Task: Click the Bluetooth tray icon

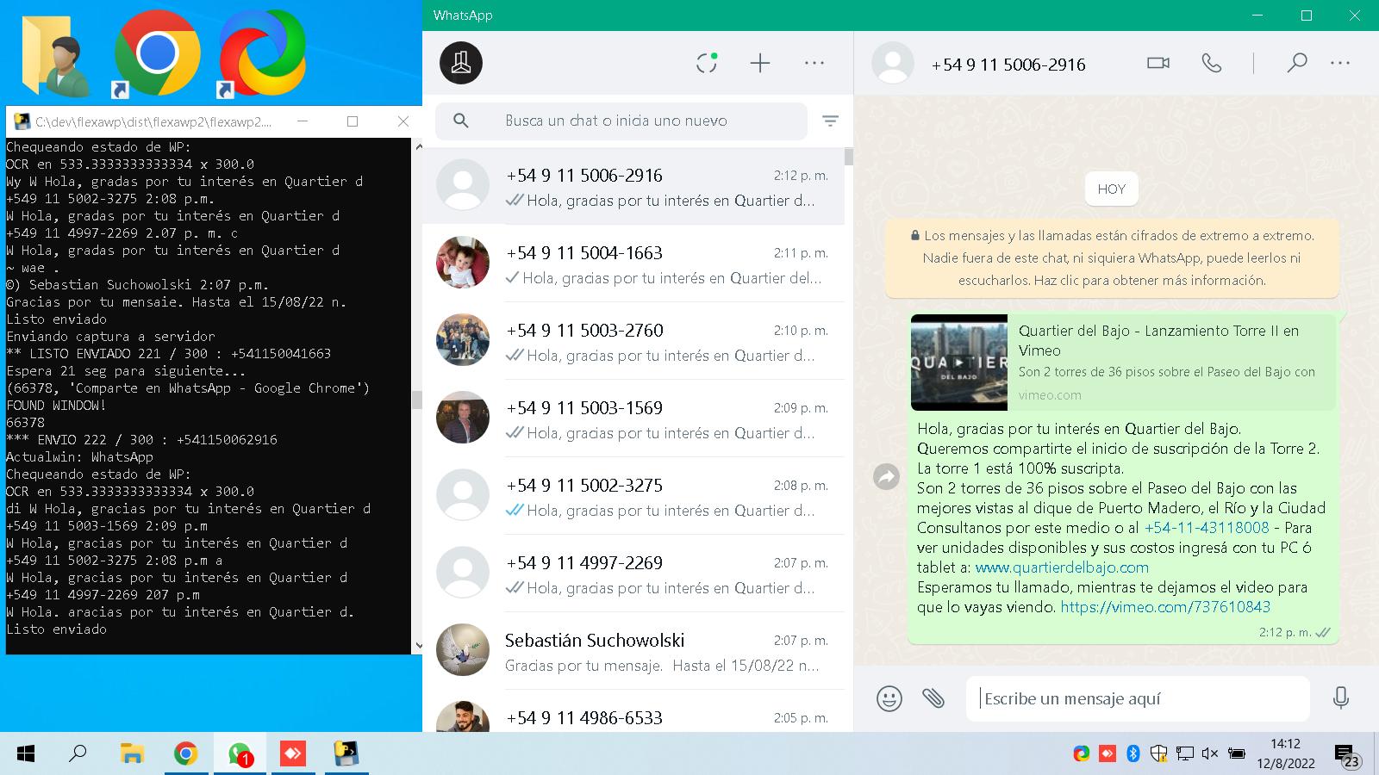Action: (1133, 753)
